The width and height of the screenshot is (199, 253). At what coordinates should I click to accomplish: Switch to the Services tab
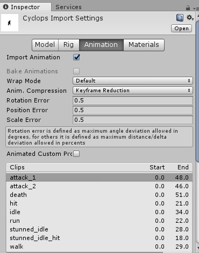point(68,7)
